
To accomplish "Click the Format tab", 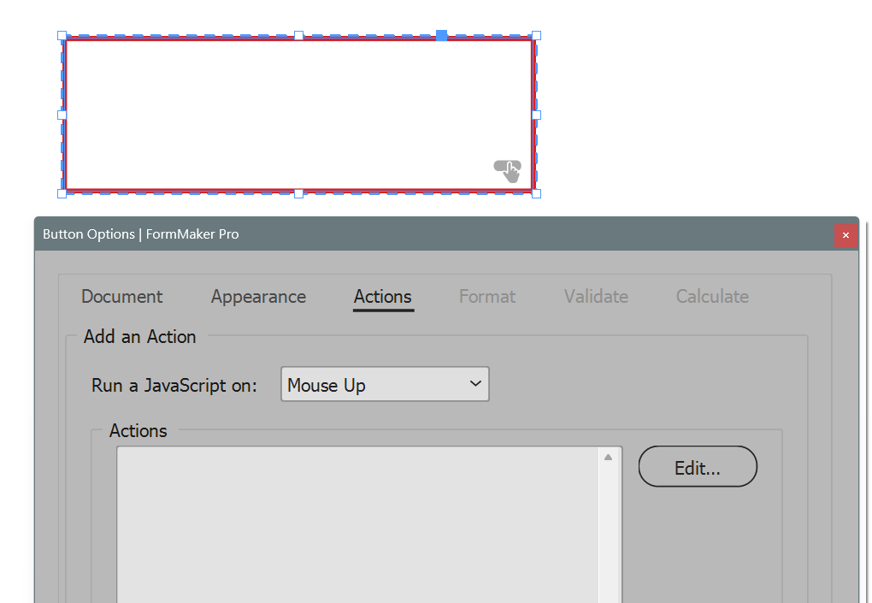I will tap(486, 297).
